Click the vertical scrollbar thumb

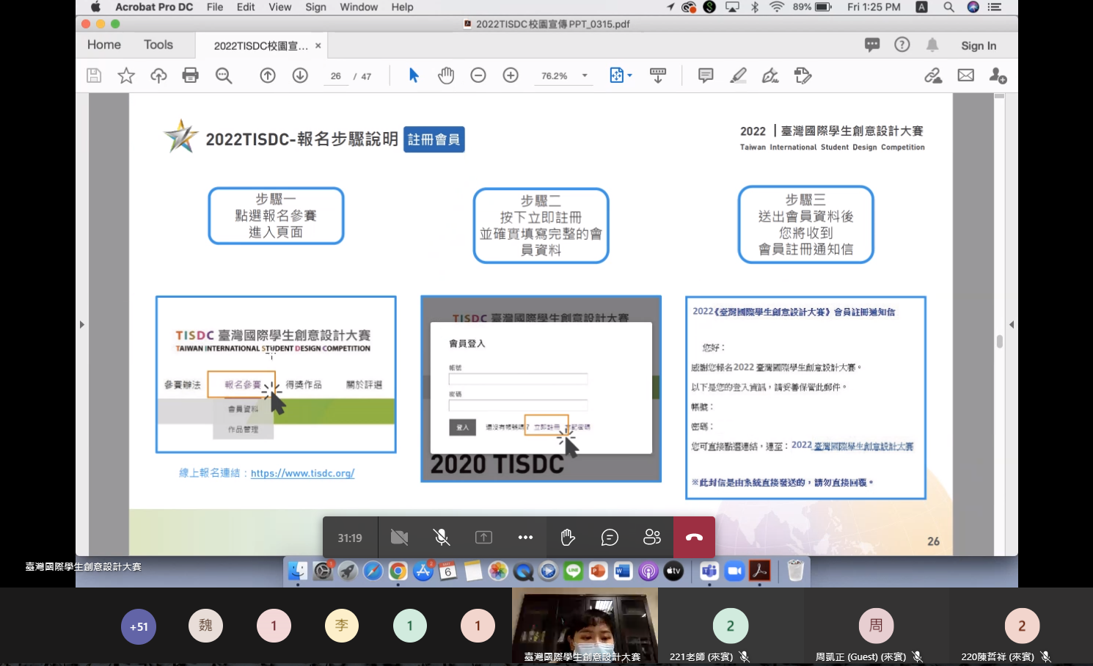click(x=999, y=341)
